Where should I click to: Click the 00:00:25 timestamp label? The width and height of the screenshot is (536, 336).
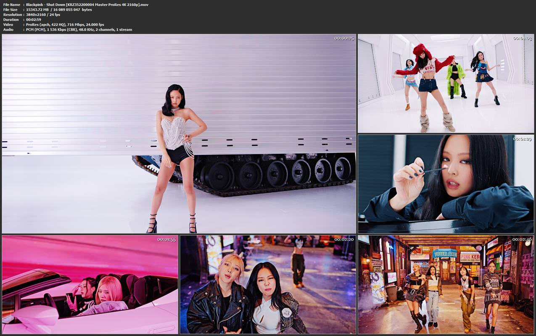pyautogui.click(x=344, y=38)
